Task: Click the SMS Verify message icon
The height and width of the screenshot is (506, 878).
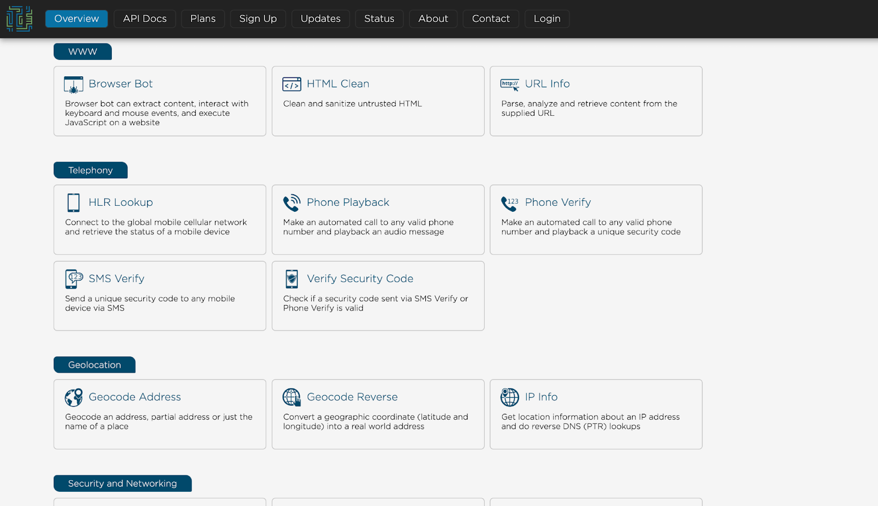Action: click(x=74, y=279)
